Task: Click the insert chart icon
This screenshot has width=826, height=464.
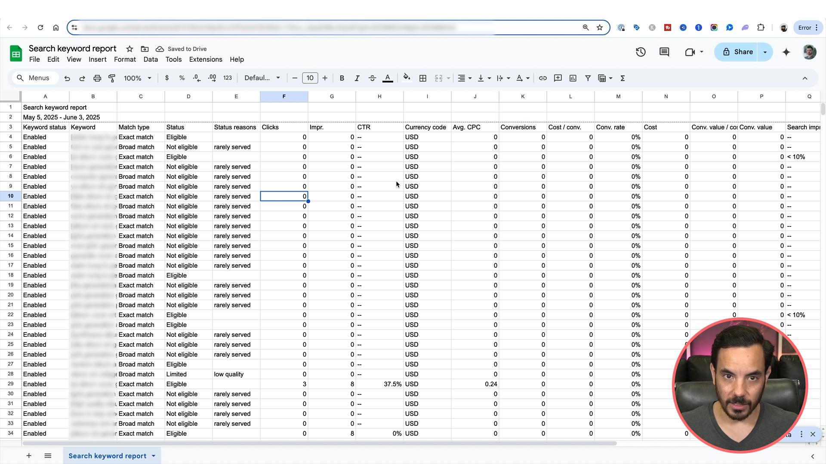Action: [x=573, y=78]
